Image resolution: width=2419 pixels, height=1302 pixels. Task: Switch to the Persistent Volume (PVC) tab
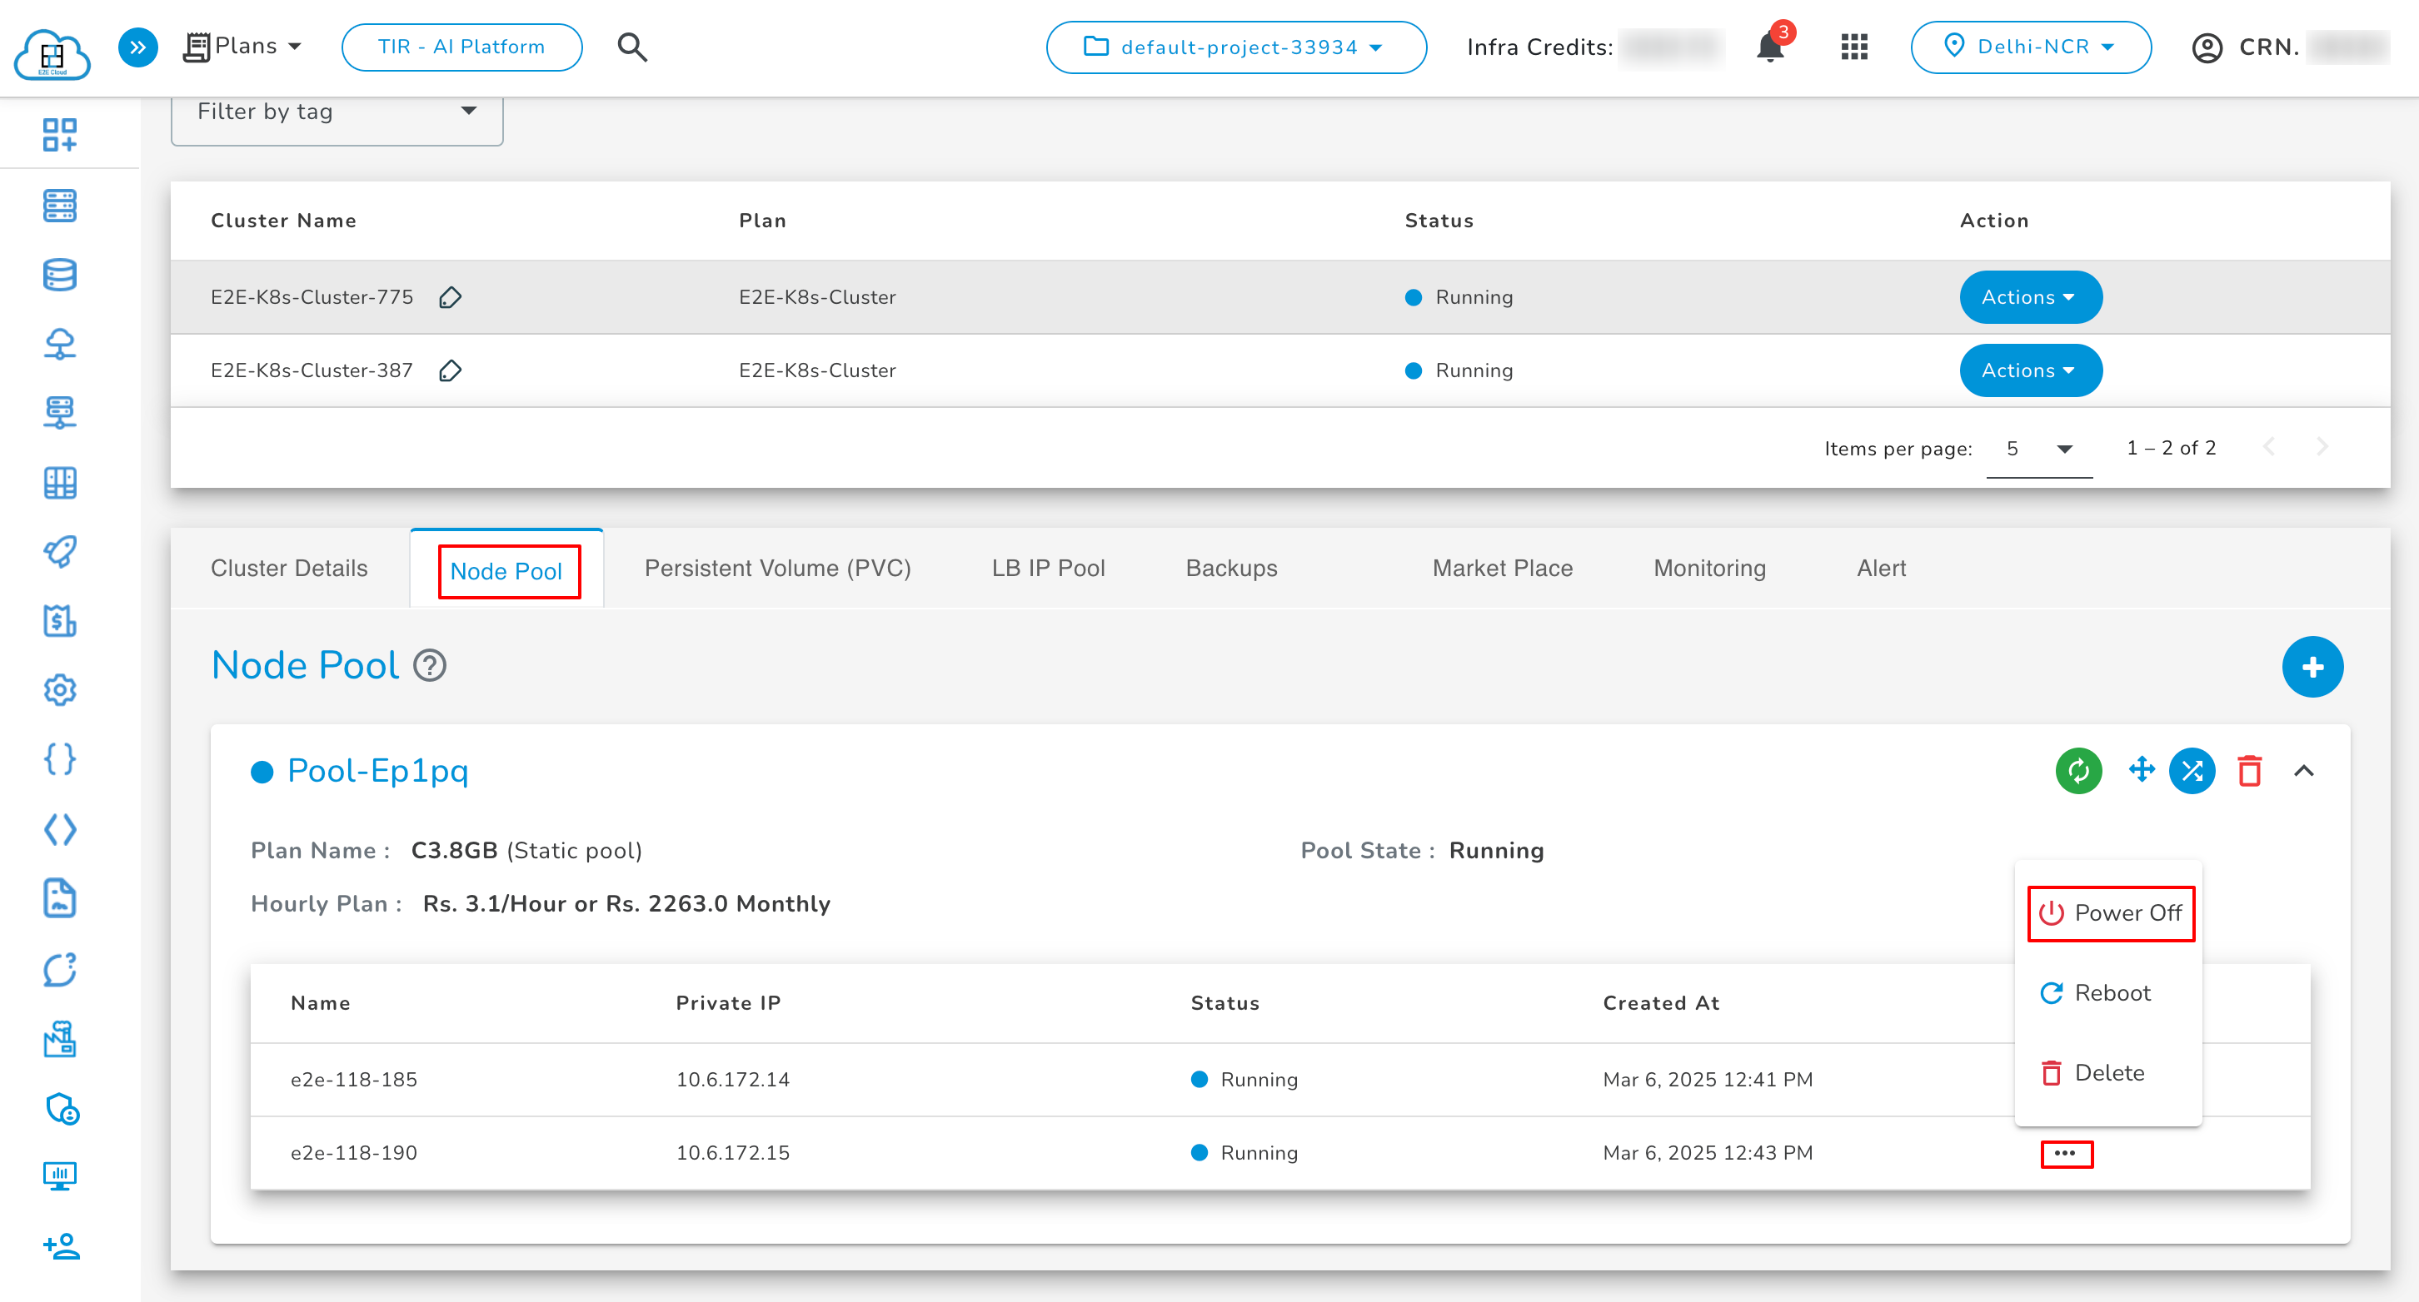click(x=776, y=568)
